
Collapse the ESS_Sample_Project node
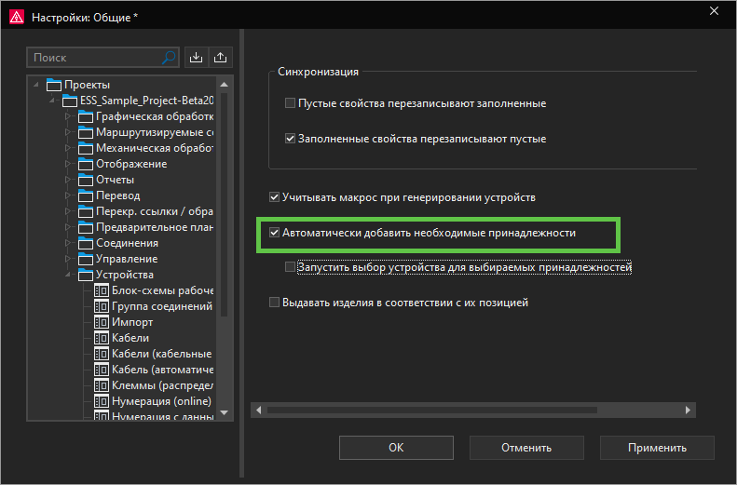click(x=52, y=101)
